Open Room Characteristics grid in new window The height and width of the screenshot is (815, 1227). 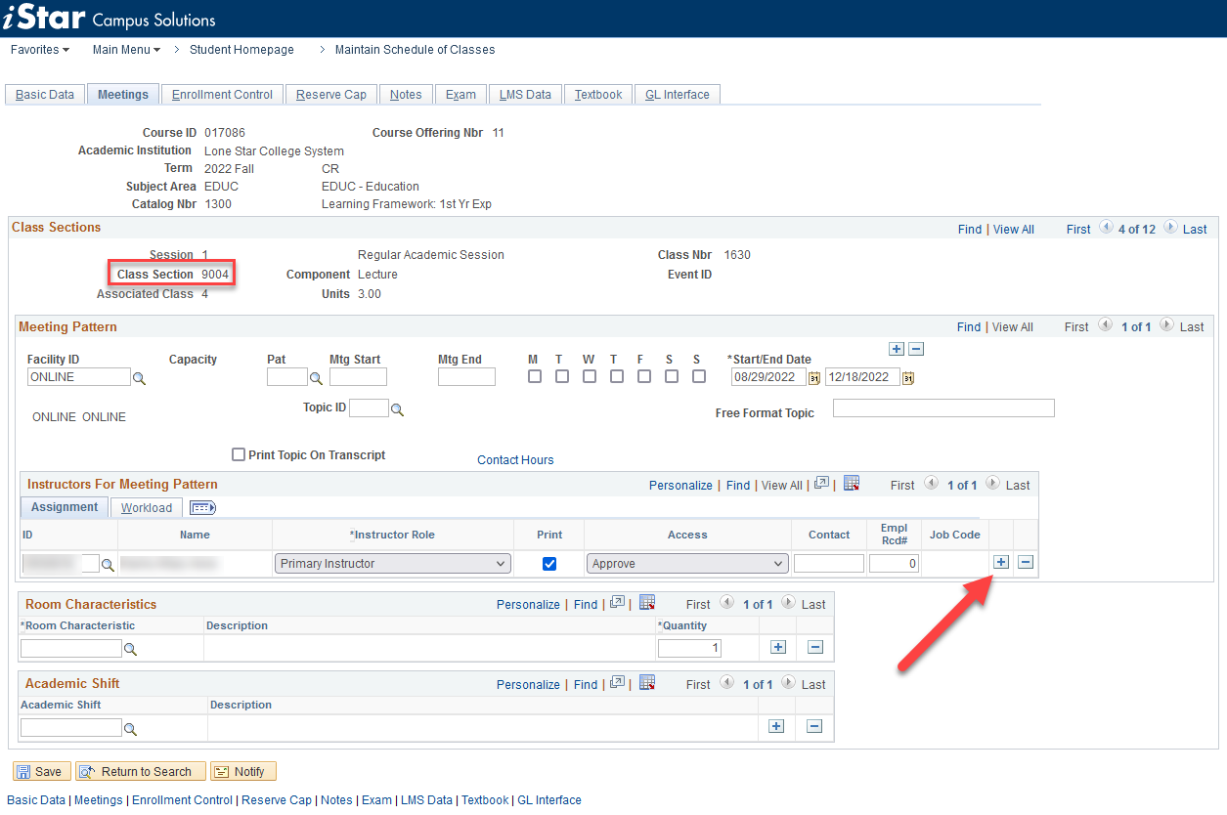617,603
